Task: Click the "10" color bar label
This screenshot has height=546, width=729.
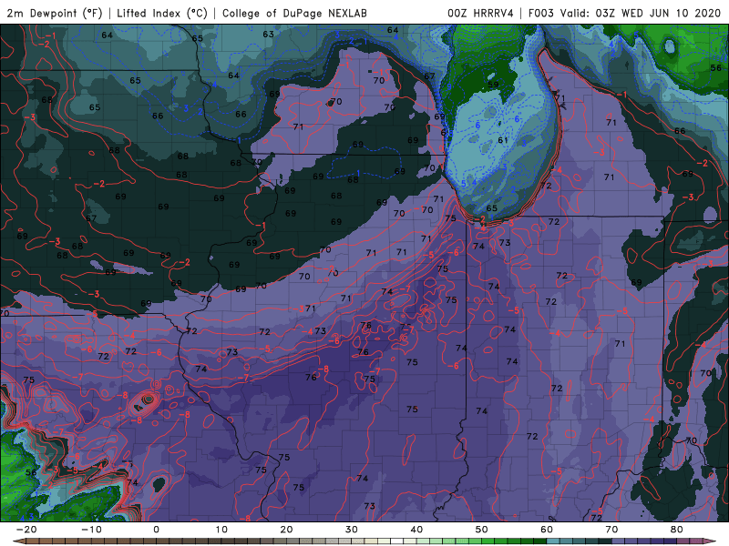Action: coord(221,530)
